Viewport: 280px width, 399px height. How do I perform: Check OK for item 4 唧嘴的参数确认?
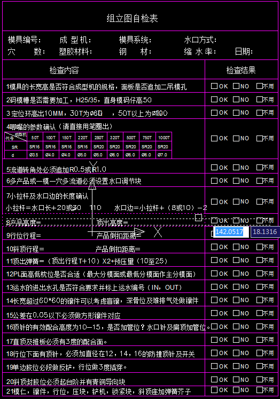[x=214, y=138]
